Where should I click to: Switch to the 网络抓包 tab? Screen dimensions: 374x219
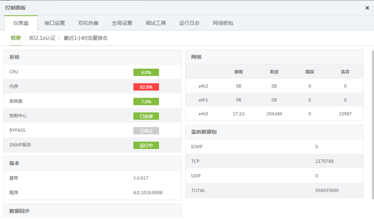pos(223,23)
